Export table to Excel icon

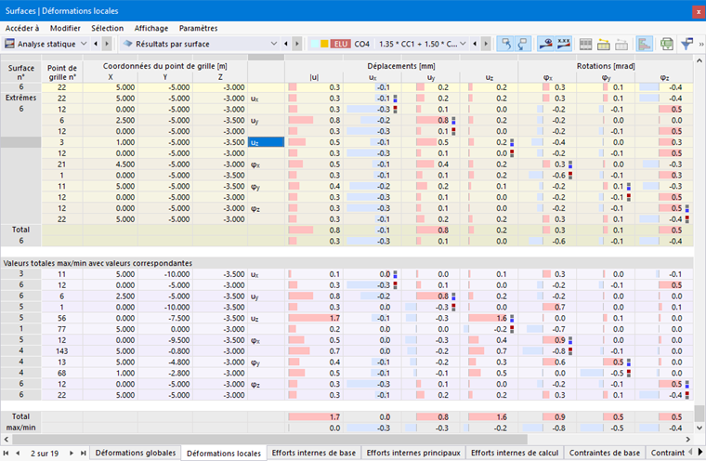667,45
